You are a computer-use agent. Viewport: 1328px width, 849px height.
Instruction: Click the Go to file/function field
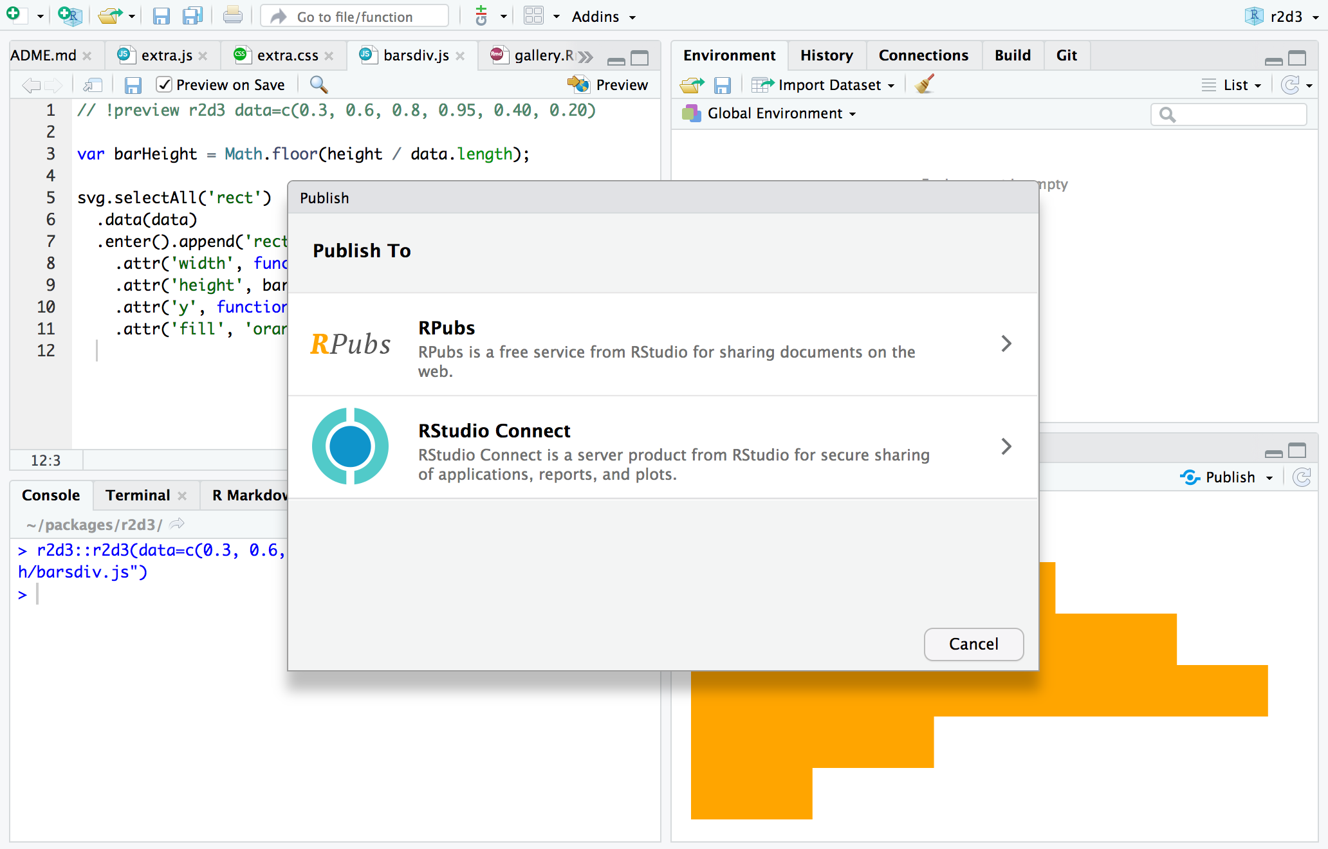pyautogui.click(x=355, y=17)
